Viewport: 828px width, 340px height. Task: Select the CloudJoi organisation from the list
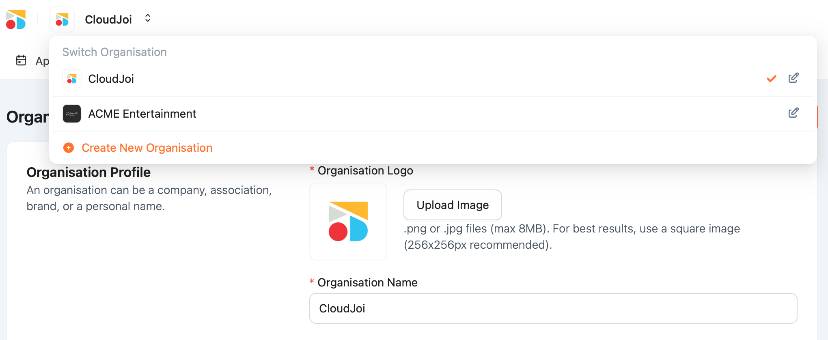(x=111, y=79)
